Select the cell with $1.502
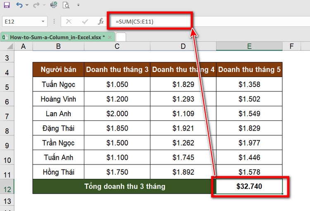310x211 pixels. click(249, 99)
